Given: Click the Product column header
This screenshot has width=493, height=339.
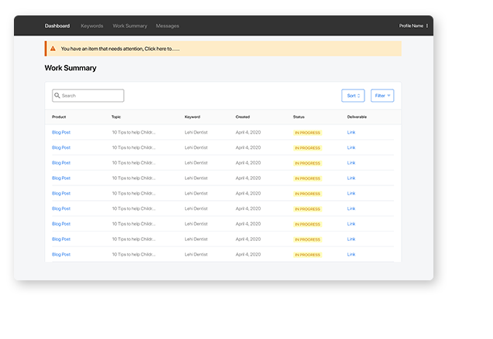Looking at the screenshot, I should (x=59, y=117).
